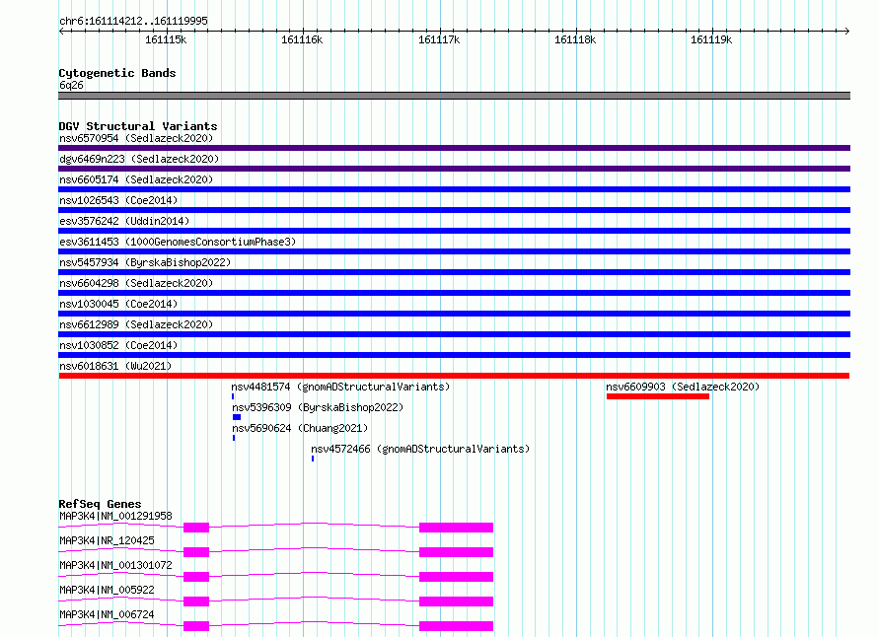This screenshot has width=878, height=637.
Task: Select the large exon of NM_005922
Action: tap(457, 602)
